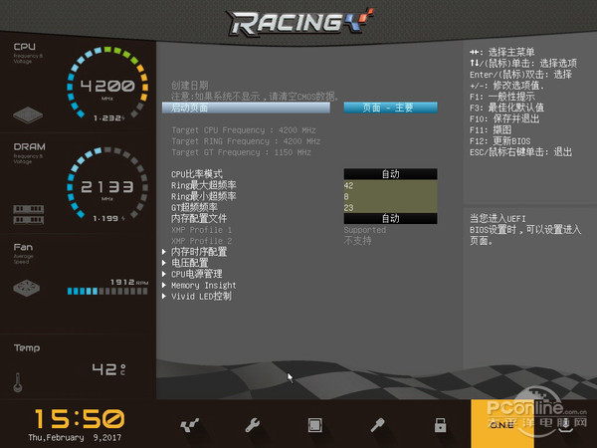The height and width of the screenshot is (448, 597).
Task: Select the padlock Security icon
Action: pos(440,425)
